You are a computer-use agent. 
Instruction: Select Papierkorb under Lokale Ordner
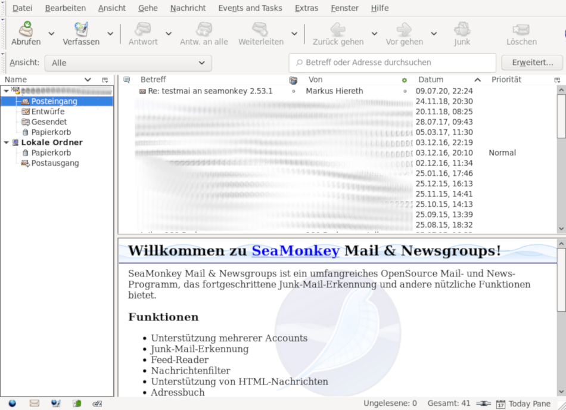pos(51,153)
